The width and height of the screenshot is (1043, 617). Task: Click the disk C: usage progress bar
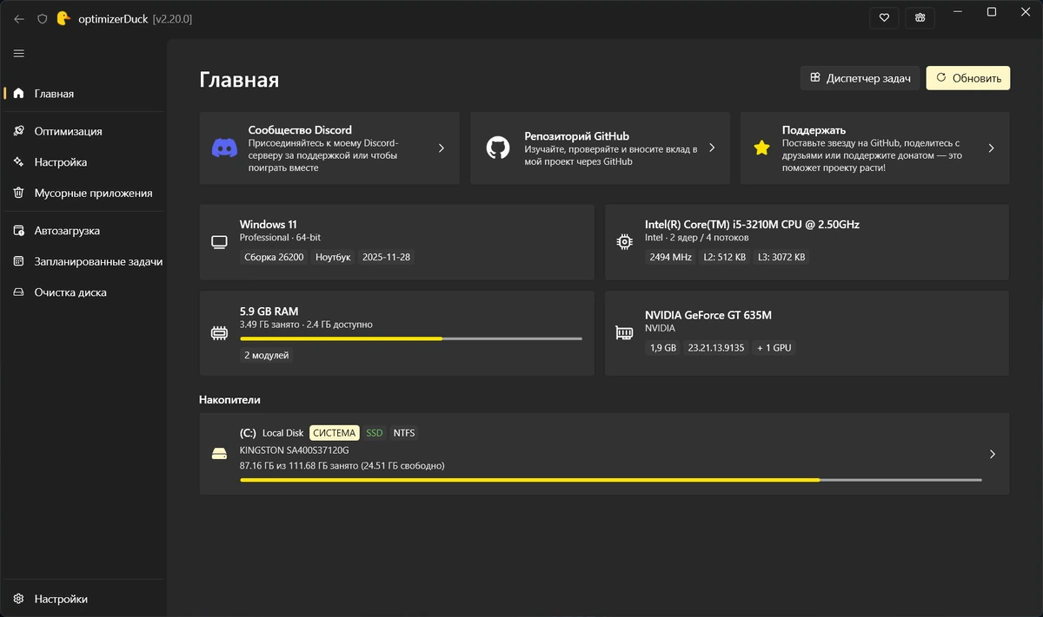[611, 479]
